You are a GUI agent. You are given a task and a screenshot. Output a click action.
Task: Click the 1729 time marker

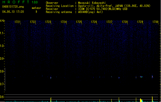click(140, 22)
